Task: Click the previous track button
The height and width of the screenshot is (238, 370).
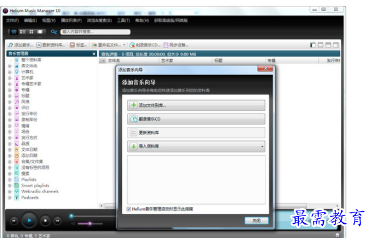Action: [13, 221]
